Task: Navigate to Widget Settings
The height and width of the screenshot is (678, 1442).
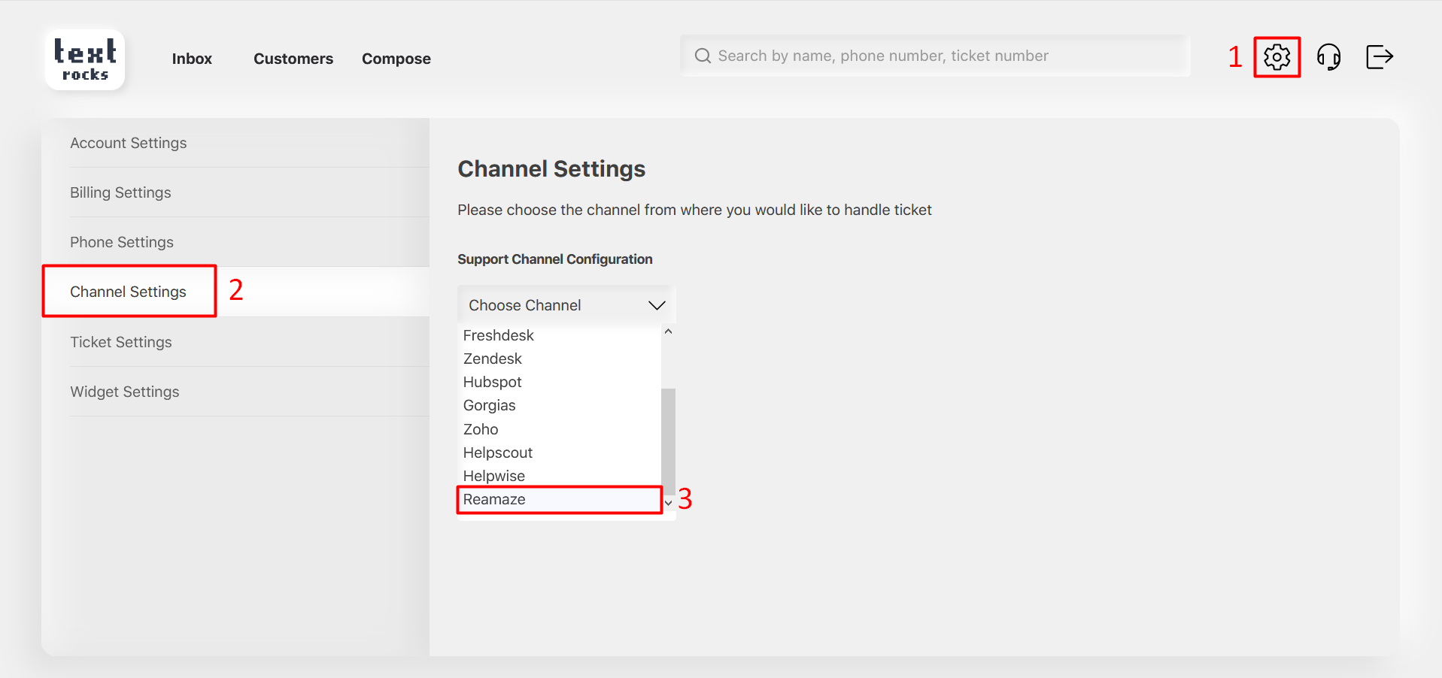Action: point(125,392)
